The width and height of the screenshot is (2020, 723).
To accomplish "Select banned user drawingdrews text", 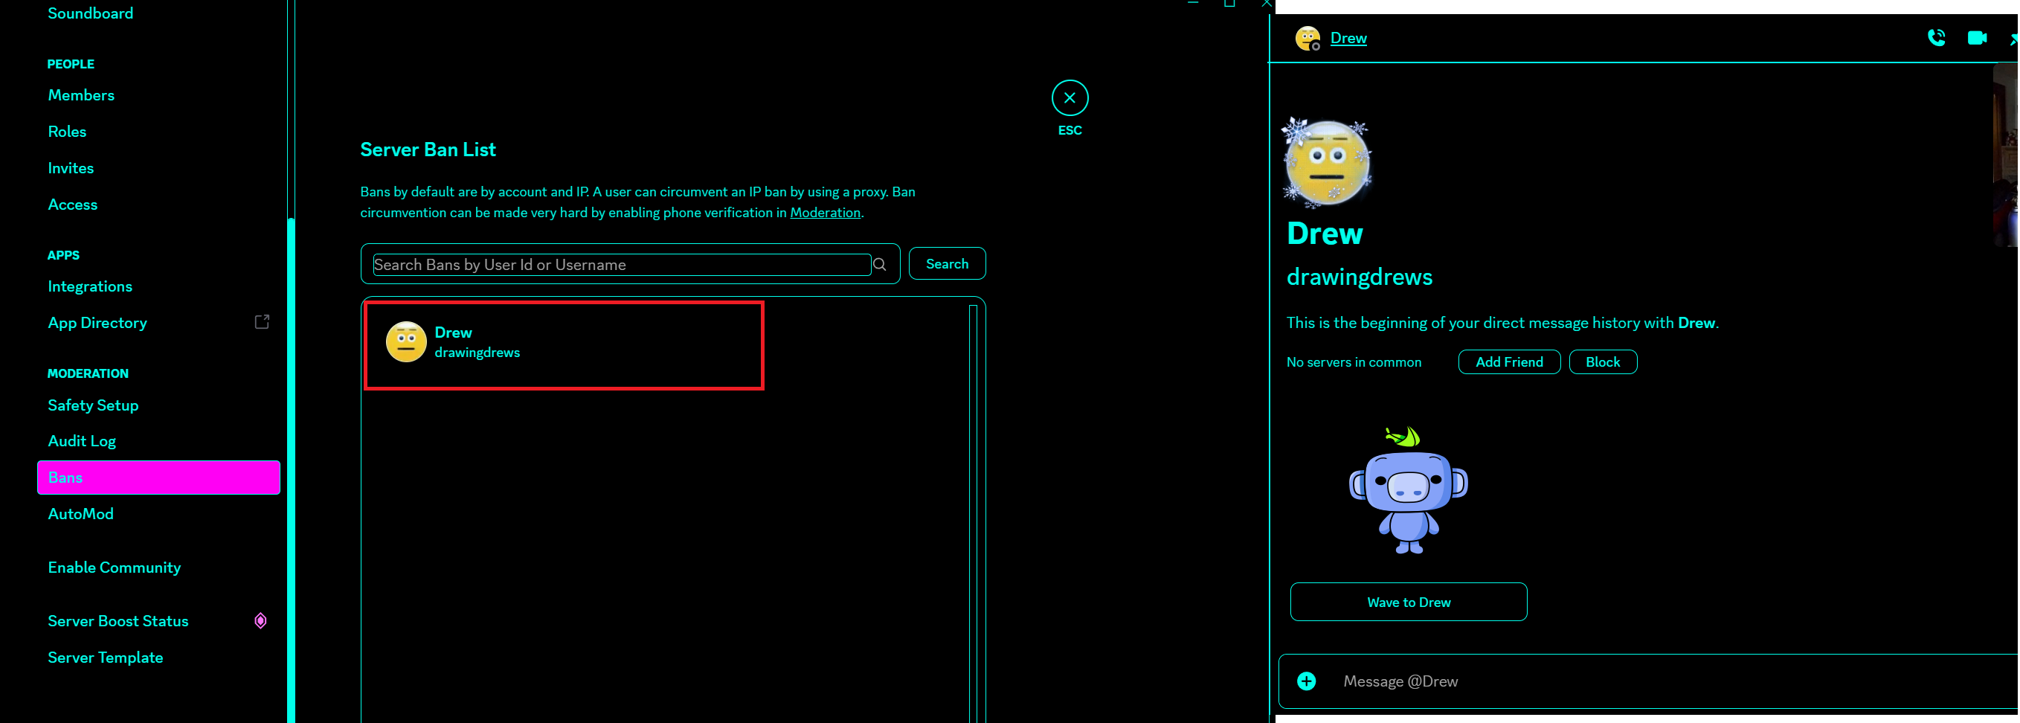I will [x=477, y=353].
